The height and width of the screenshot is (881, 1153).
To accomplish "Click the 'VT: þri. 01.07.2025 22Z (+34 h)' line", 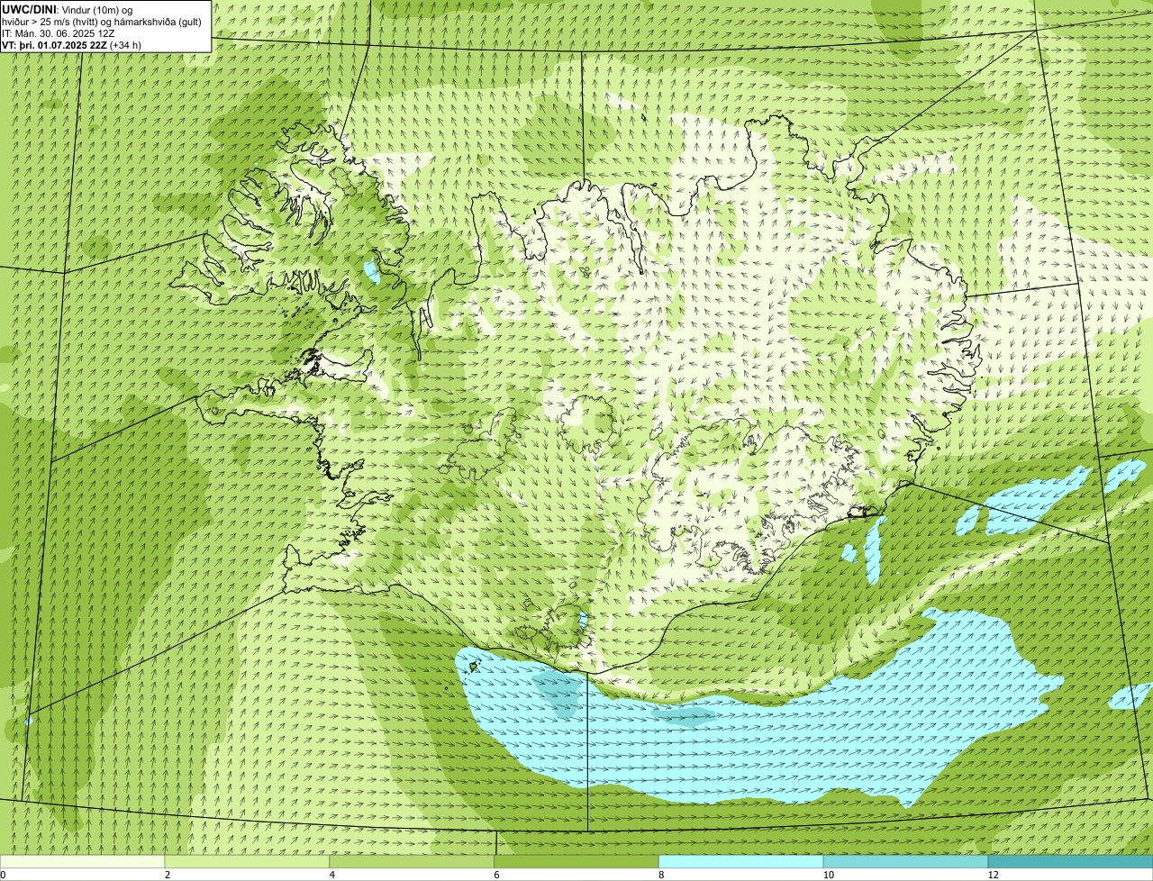I will tap(71, 45).
